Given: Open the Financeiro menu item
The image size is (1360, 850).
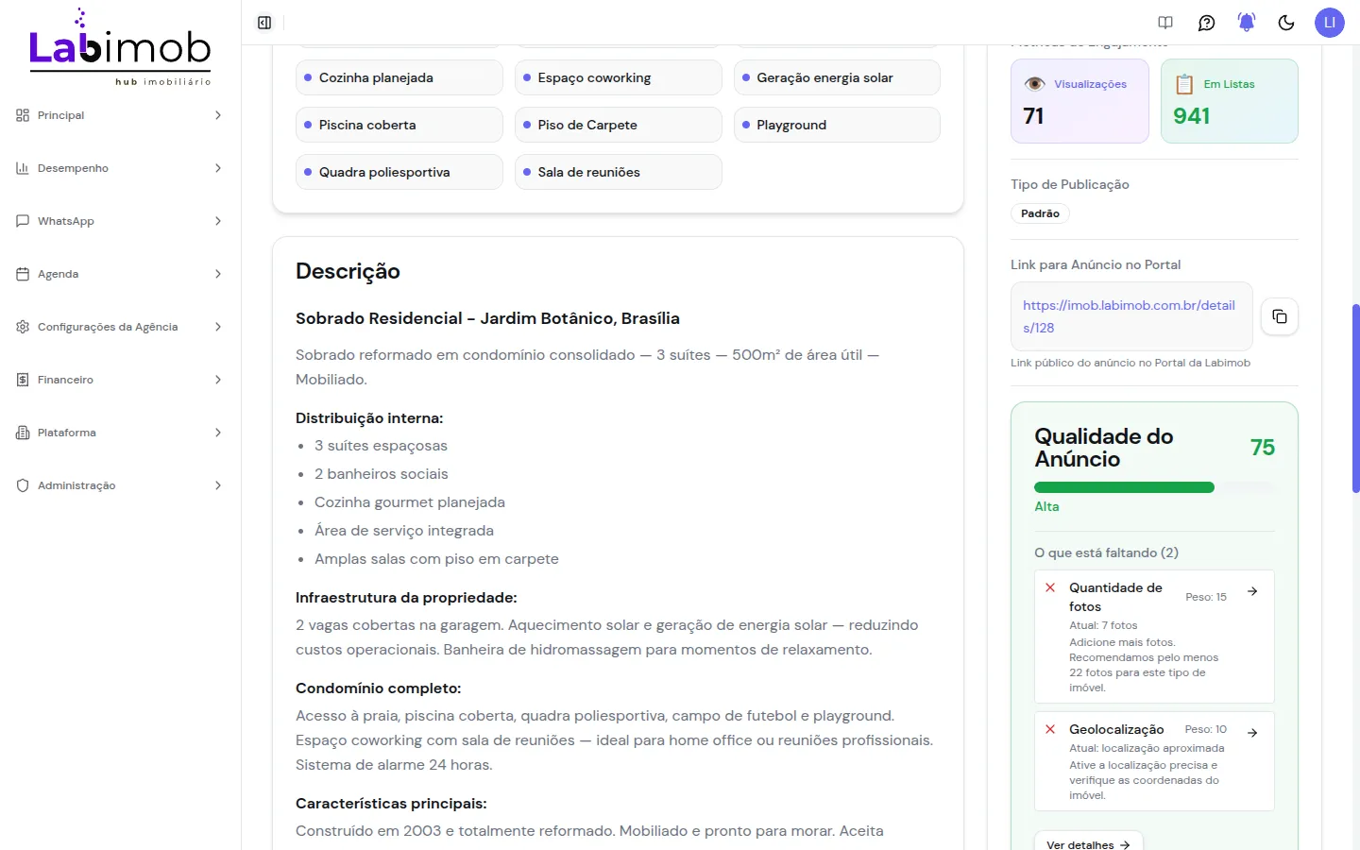Looking at the screenshot, I should coord(120,380).
